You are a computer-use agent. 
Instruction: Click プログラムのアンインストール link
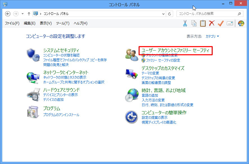point(61,115)
